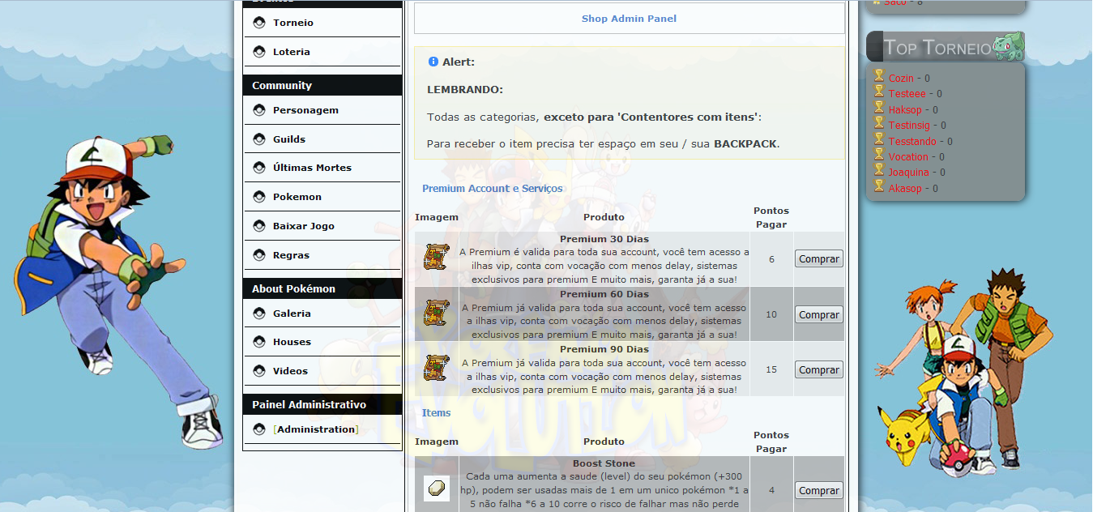Click the pokeball icon beside Administration
The image size is (1093, 512).
tap(259, 429)
